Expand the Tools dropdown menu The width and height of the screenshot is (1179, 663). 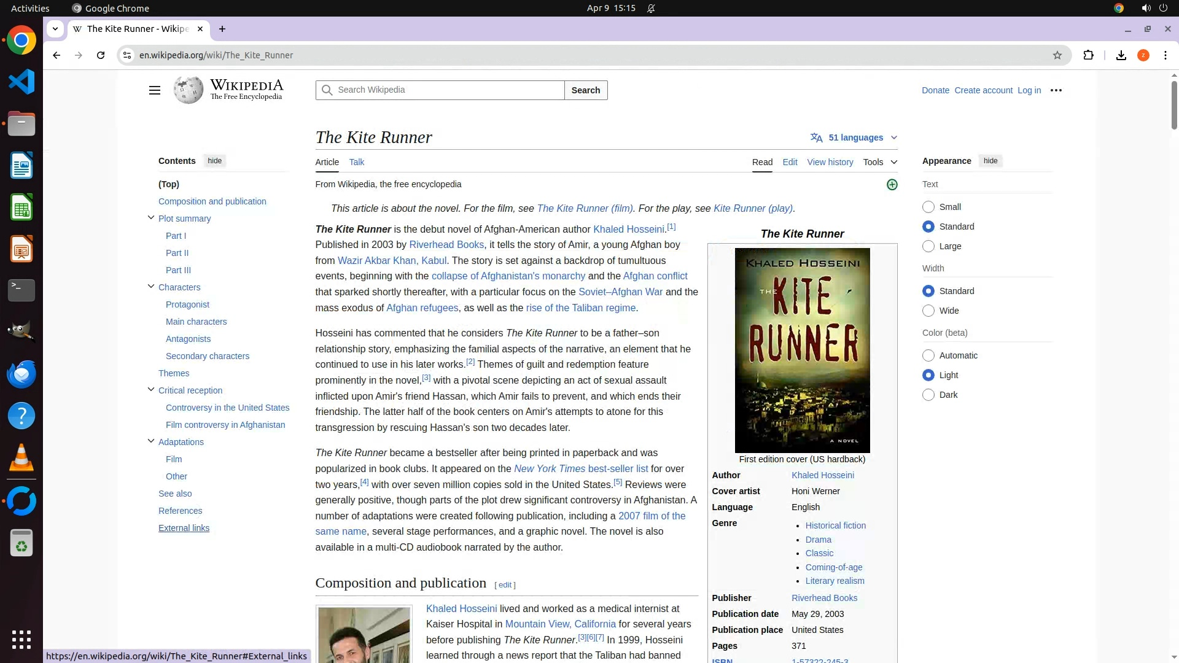coord(879,162)
